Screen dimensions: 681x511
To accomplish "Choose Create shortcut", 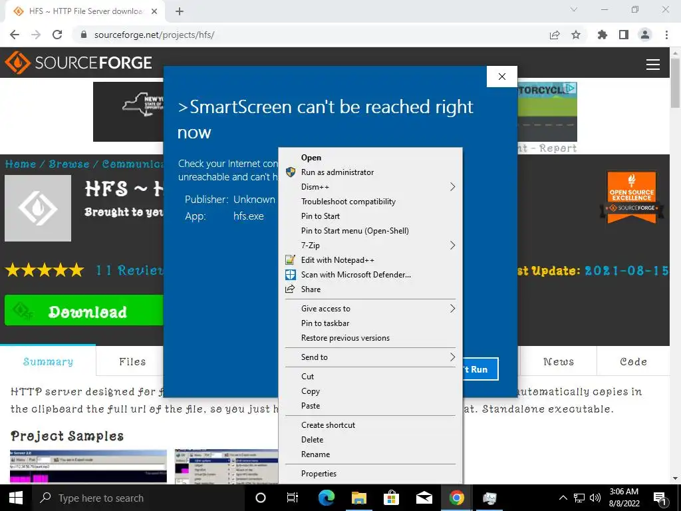I will click(370, 425).
